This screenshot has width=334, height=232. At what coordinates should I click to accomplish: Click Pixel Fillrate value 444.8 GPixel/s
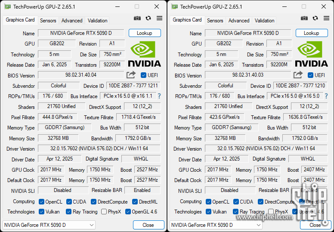[58, 117]
